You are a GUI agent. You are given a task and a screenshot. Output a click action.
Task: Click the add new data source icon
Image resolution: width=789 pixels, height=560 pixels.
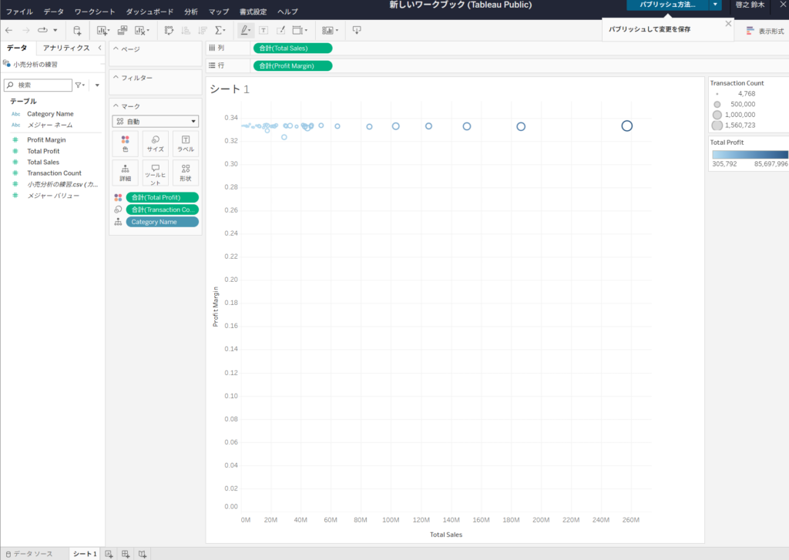77,30
